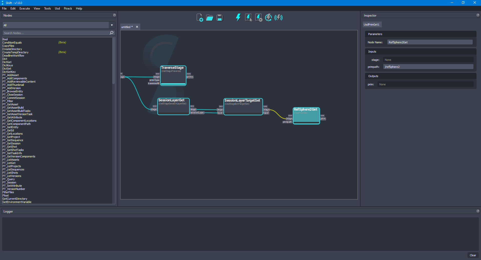The image size is (481, 260).
Task: Open an existing graph file
Action: (x=209, y=18)
